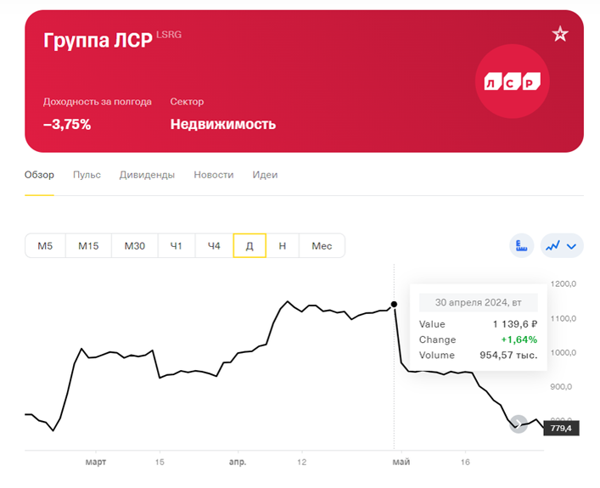600x488 pixels.
Task: Select the М30 timeframe
Action: coord(135,246)
